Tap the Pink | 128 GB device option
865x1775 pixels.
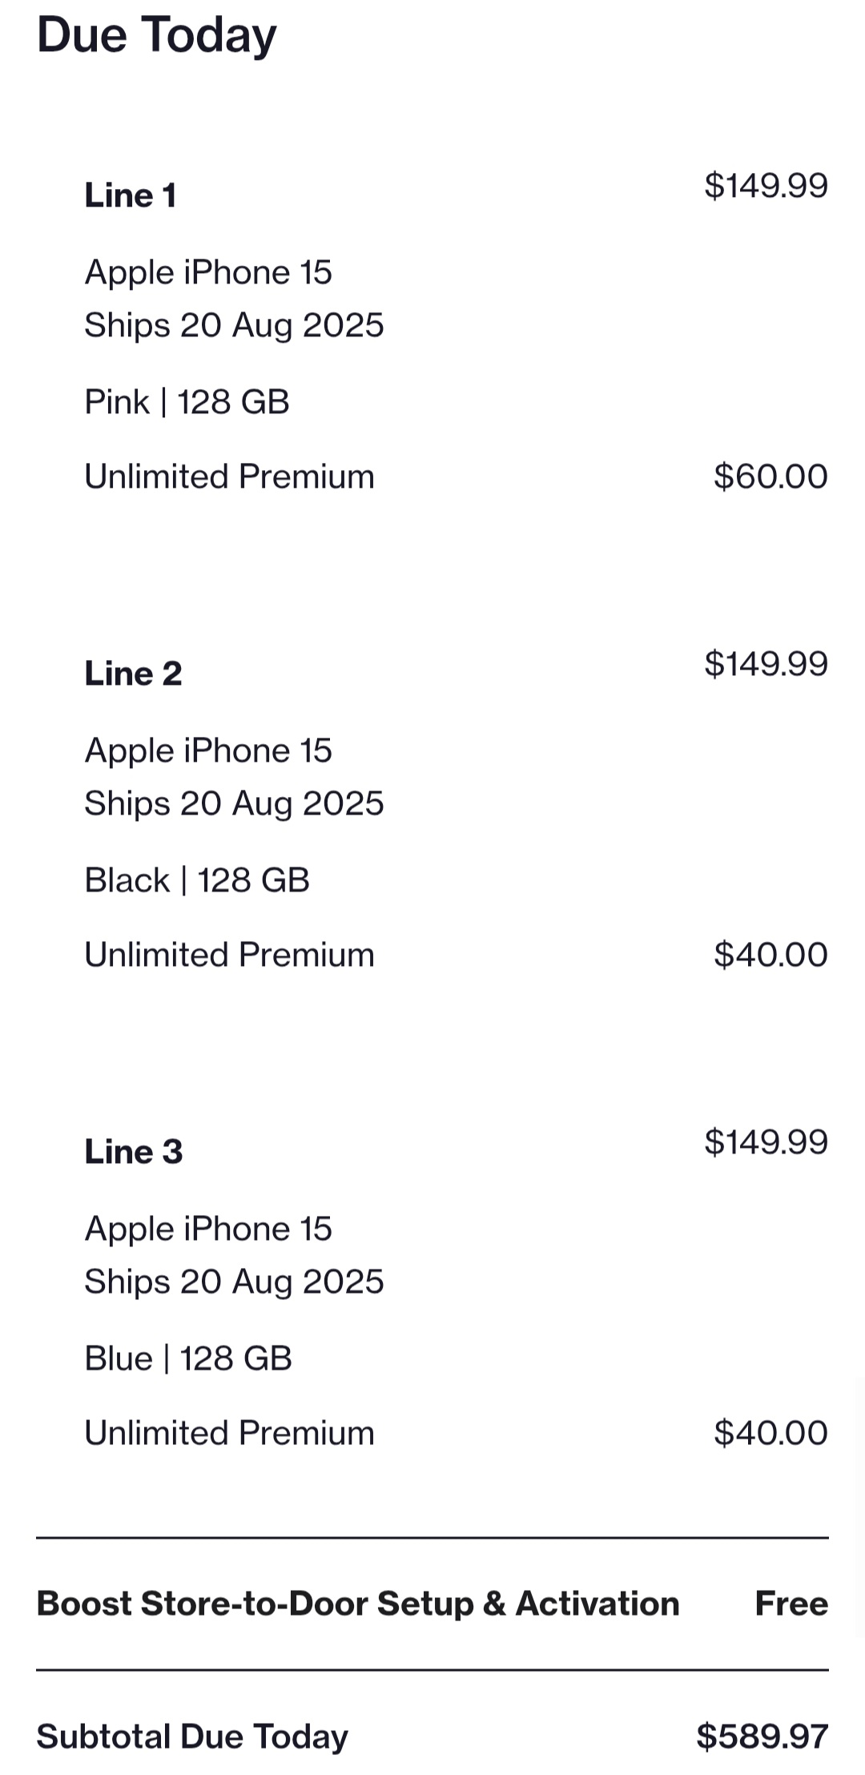coord(187,402)
